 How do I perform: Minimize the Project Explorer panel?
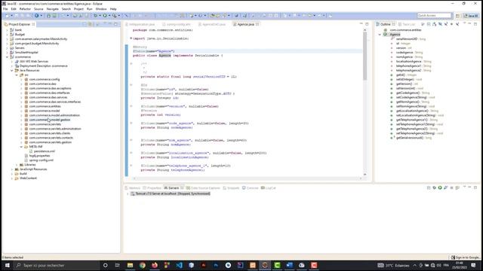click(x=110, y=24)
